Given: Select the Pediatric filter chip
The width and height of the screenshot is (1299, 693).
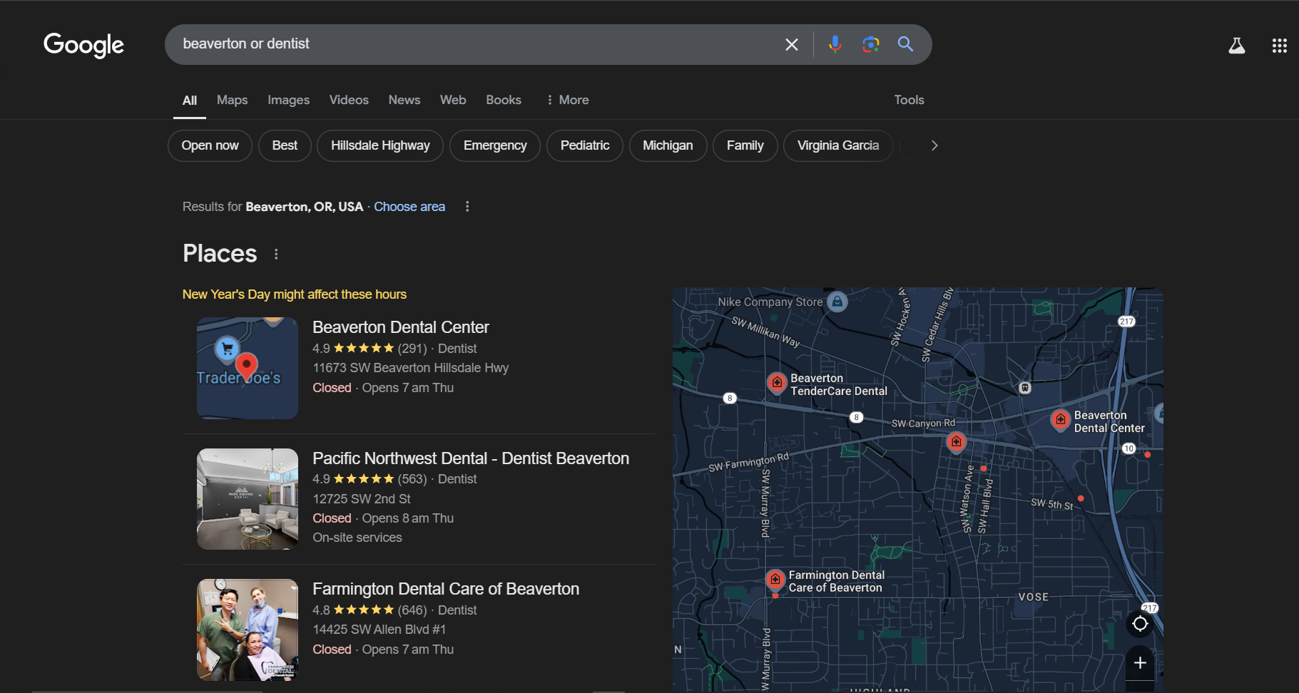Looking at the screenshot, I should [x=585, y=145].
